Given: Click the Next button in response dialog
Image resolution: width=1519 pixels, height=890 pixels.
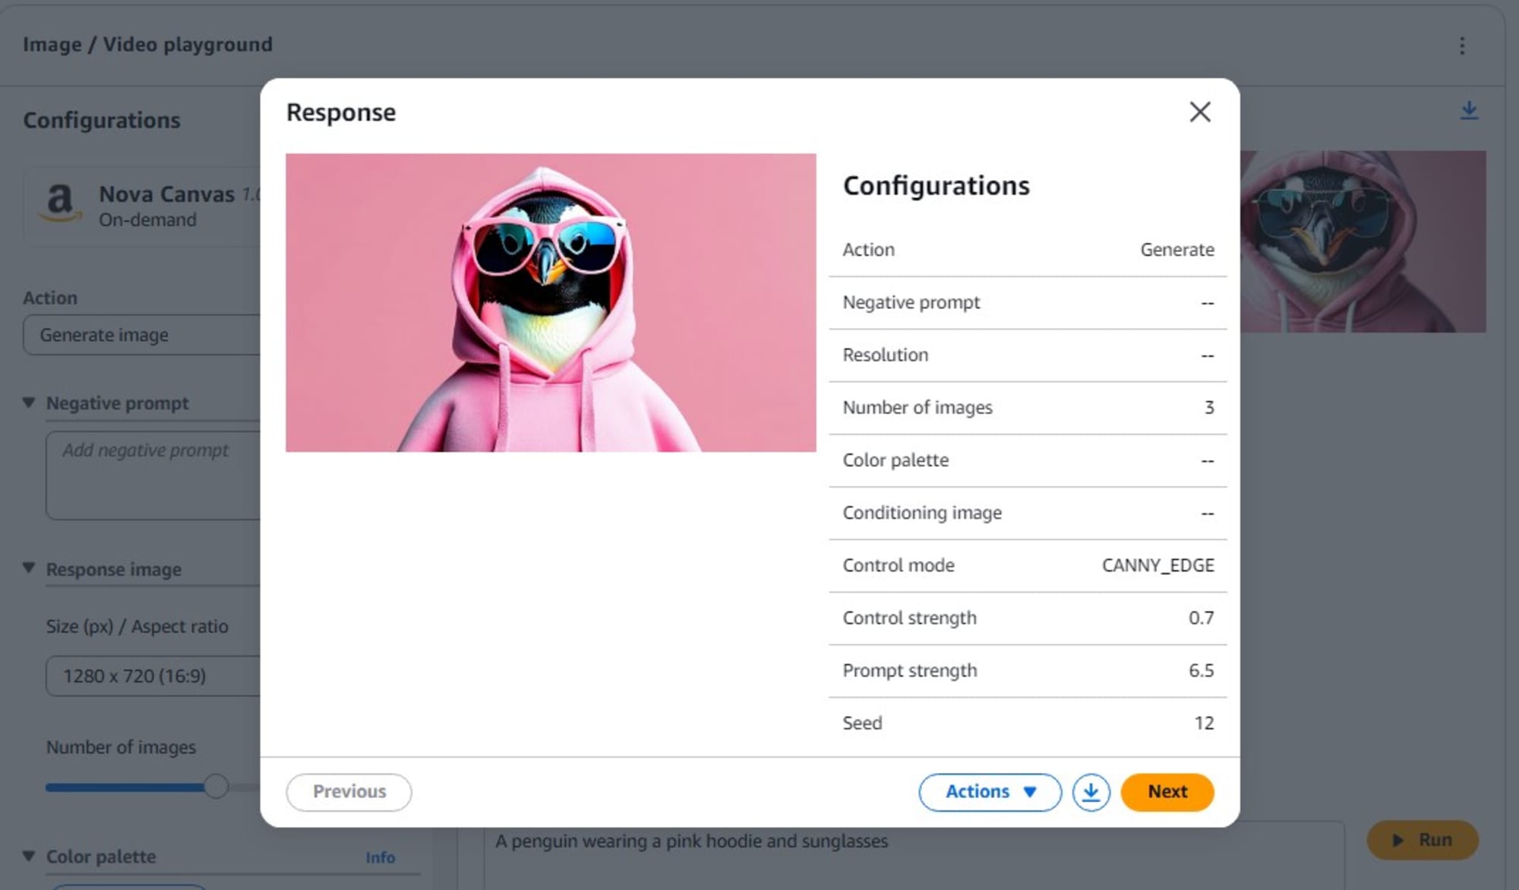Looking at the screenshot, I should click(x=1167, y=791).
